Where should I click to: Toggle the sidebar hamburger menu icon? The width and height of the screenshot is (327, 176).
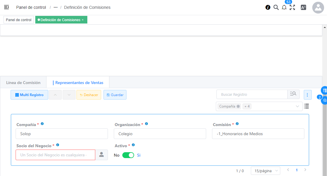[x=6, y=7]
